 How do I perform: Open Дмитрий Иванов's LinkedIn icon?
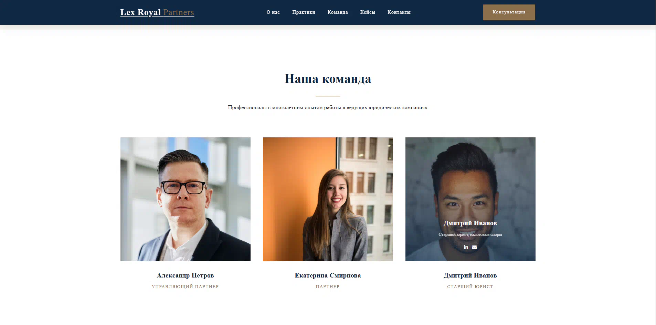coord(466,247)
